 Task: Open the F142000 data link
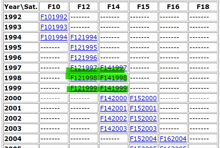114,98
